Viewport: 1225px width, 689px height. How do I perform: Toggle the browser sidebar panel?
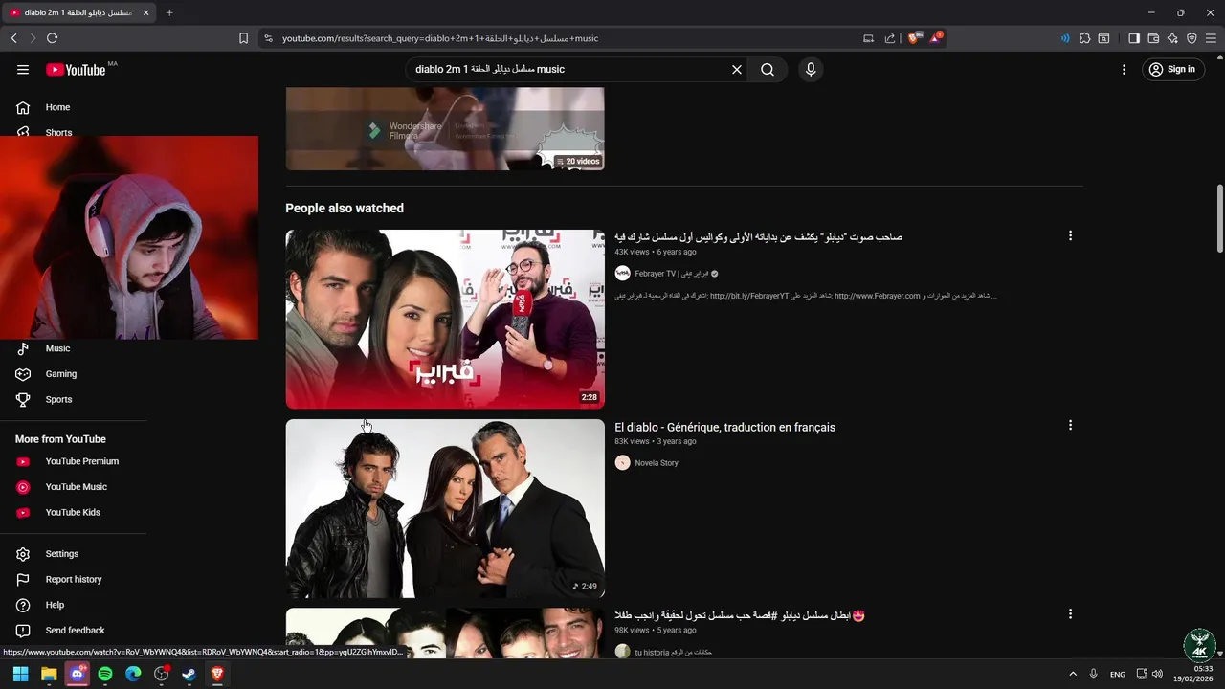tap(1134, 38)
